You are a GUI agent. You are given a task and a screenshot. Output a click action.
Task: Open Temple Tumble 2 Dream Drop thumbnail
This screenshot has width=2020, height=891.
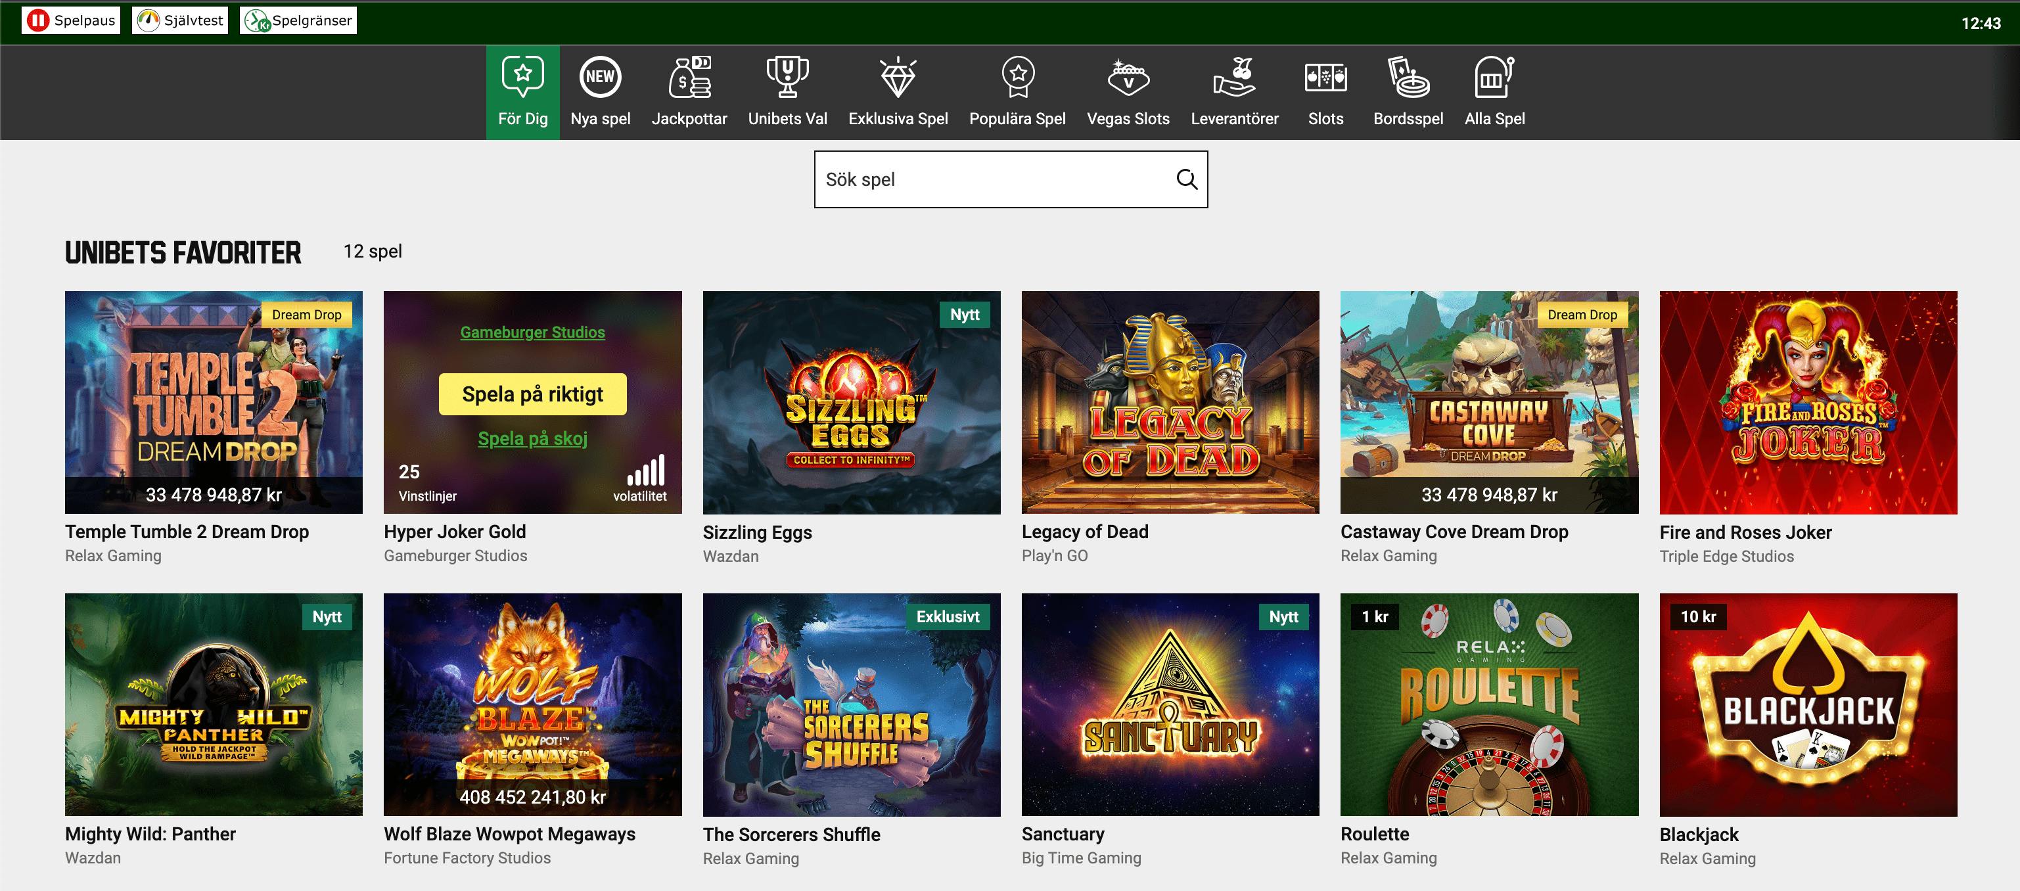(x=214, y=402)
